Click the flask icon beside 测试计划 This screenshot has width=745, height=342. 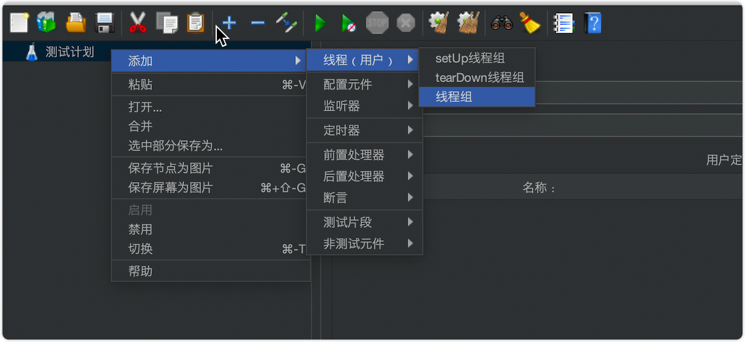(32, 52)
